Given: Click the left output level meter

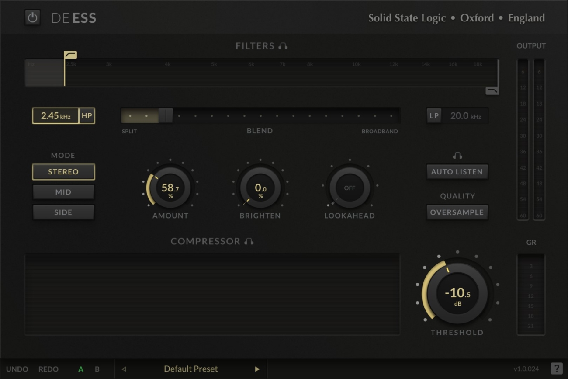Looking at the screenshot, I should (x=523, y=140).
